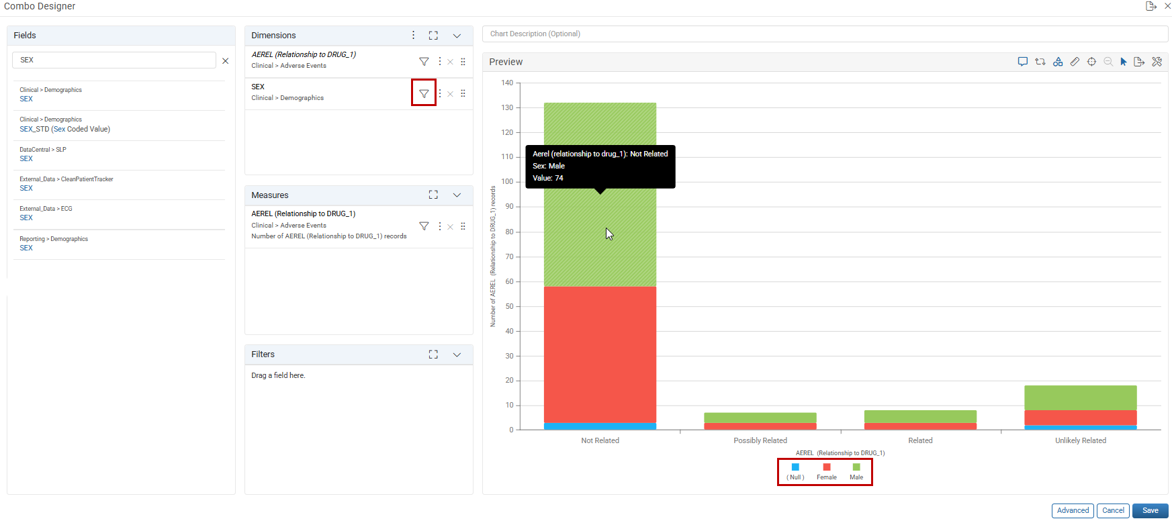Click the Chart Description input field
The width and height of the screenshot is (1172, 525).
click(825, 34)
